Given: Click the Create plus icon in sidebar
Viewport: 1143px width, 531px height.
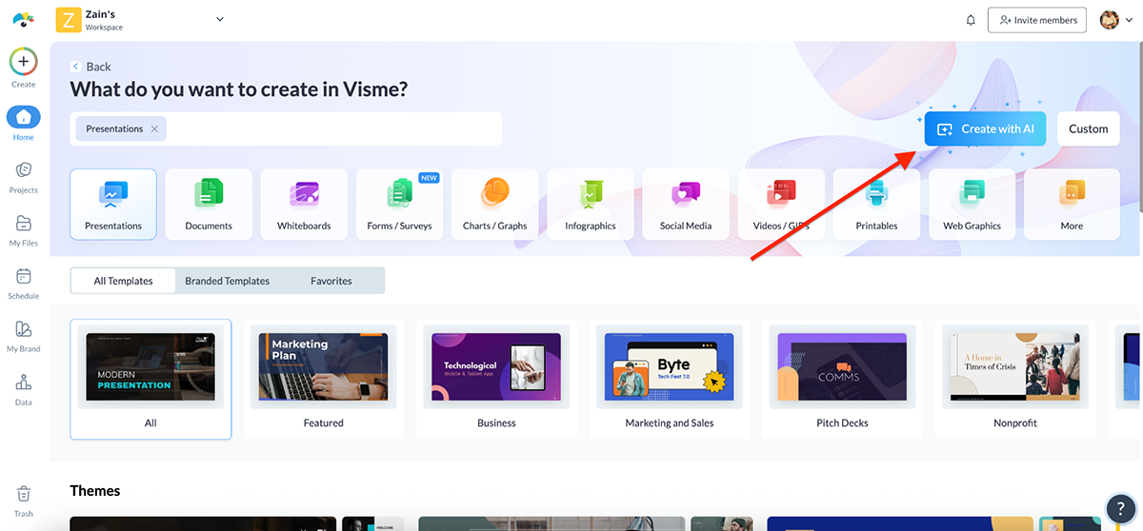Looking at the screenshot, I should click(24, 63).
